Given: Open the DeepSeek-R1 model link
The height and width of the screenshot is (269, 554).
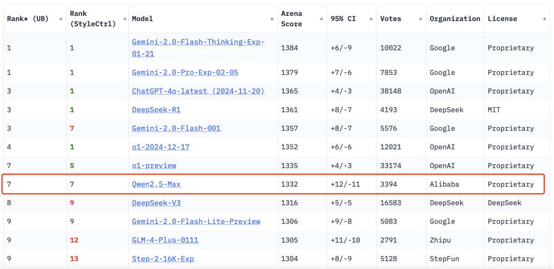Looking at the screenshot, I should coord(156,110).
